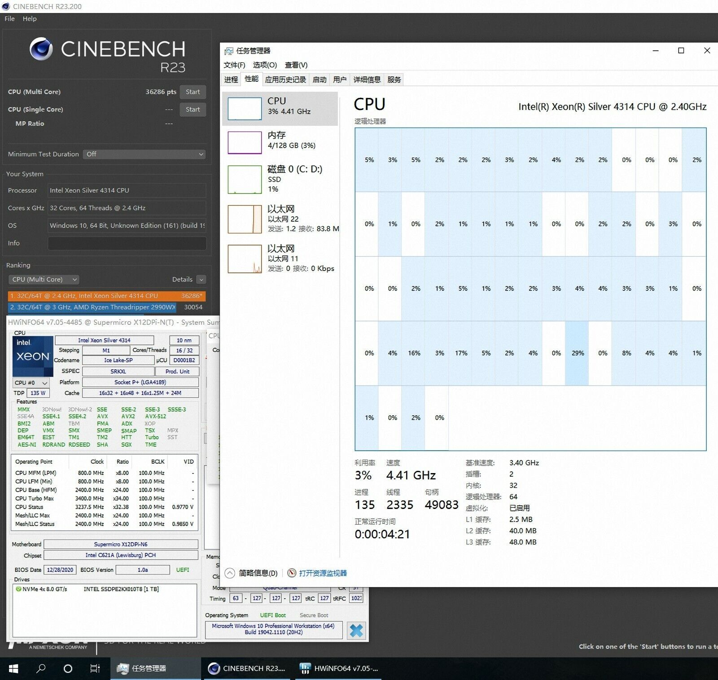Open 打开资源监视器 link
The width and height of the screenshot is (718, 680).
tap(323, 573)
